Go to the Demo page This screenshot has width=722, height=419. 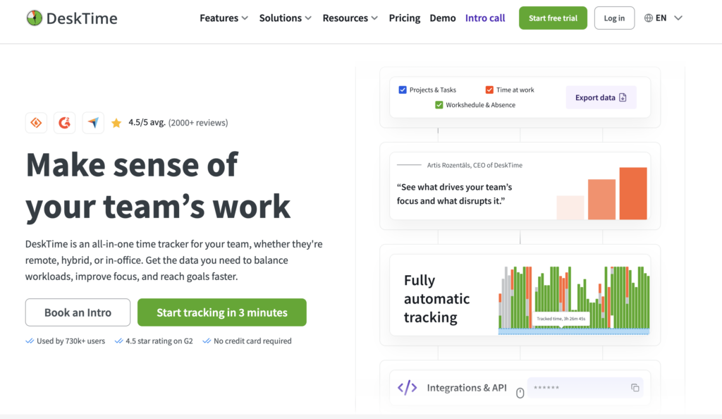point(443,18)
